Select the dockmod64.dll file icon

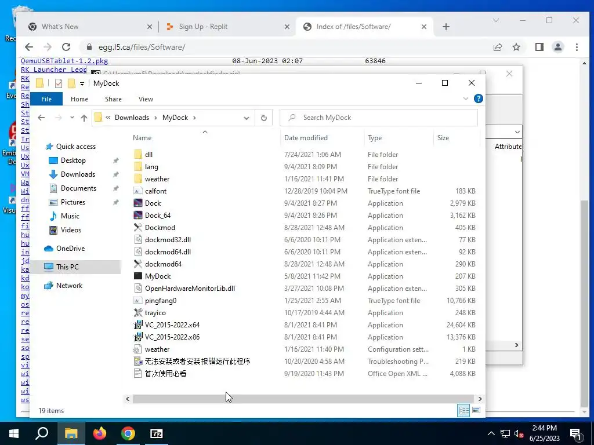point(138,251)
